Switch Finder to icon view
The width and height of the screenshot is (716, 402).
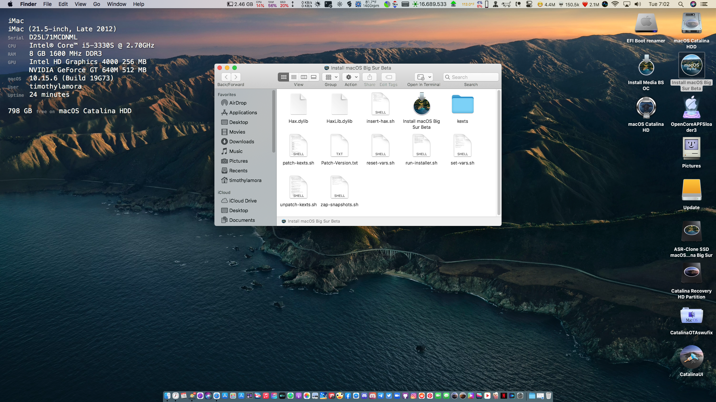point(283,77)
